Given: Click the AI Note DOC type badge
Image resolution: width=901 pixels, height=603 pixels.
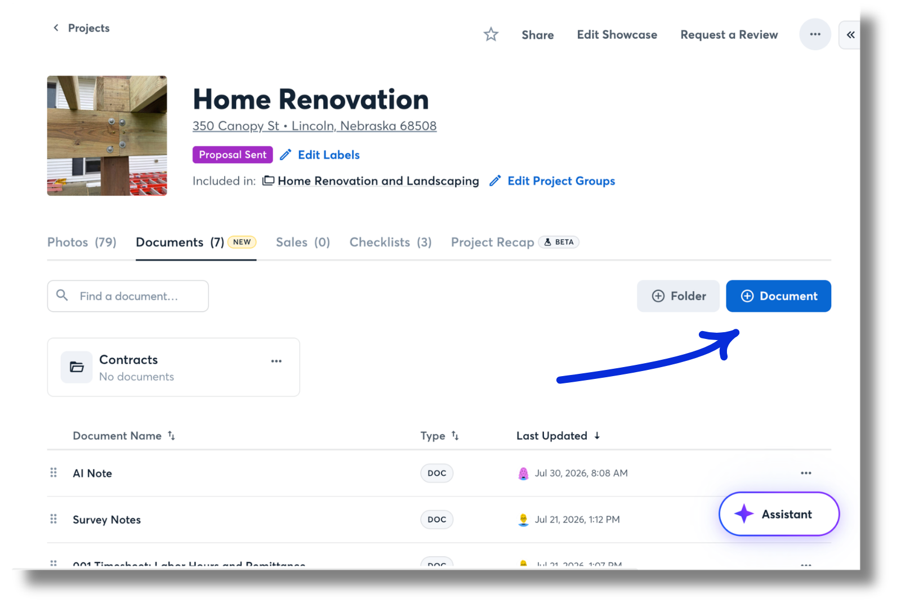Looking at the screenshot, I should (437, 473).
